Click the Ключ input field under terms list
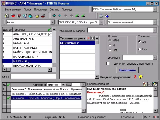 (x=33, y=76)
